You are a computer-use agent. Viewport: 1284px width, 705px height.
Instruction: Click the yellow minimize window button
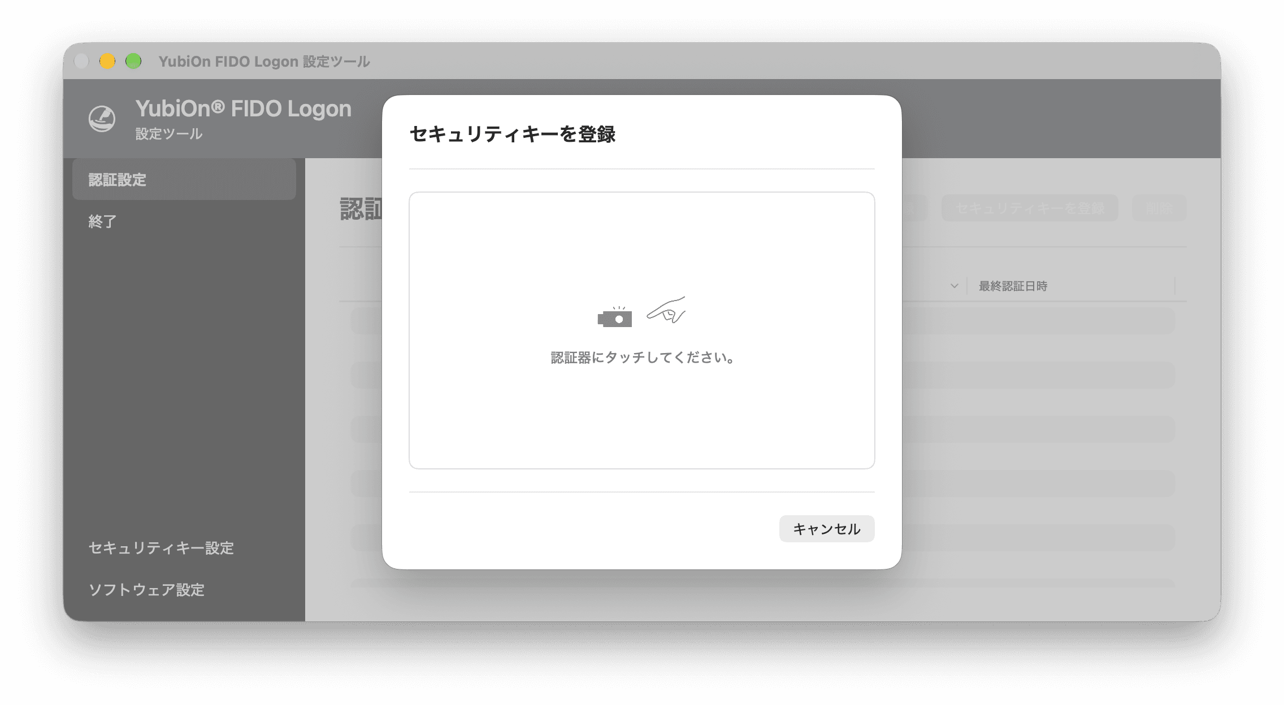[107, 61]
